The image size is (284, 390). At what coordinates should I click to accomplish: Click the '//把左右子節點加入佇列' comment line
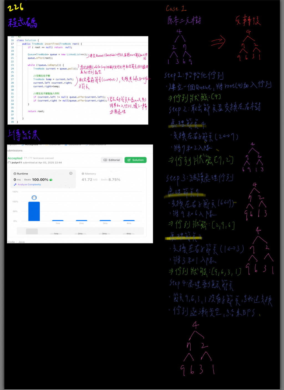pos(46,93)
